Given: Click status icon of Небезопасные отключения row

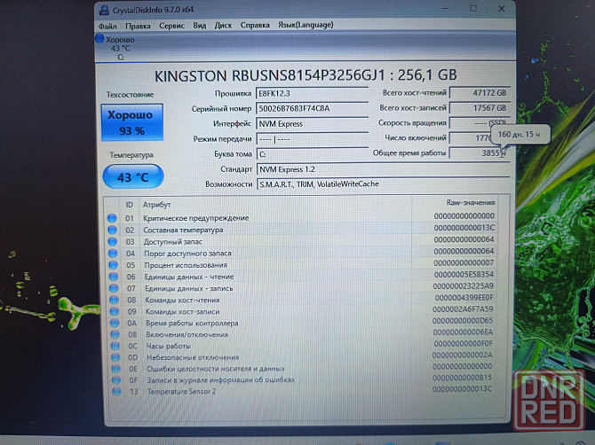Looking at the screenshot, I should tap(115, 357).
